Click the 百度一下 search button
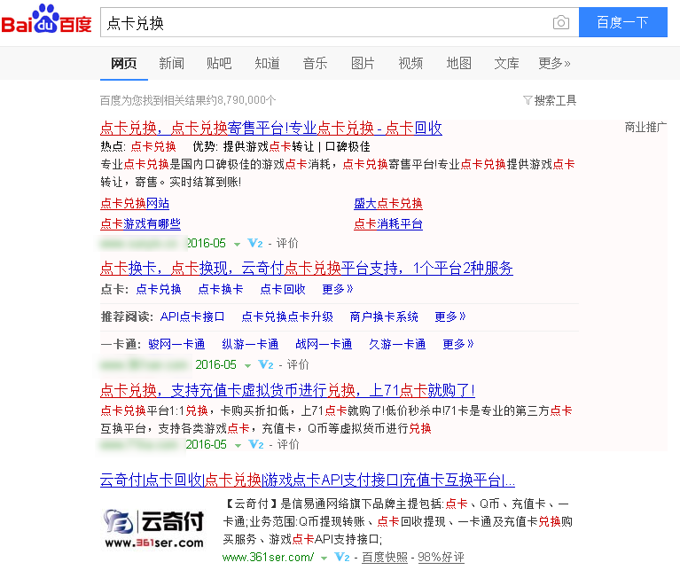The width and height of the screenshot is (680, 578). [x=622, y=22]
